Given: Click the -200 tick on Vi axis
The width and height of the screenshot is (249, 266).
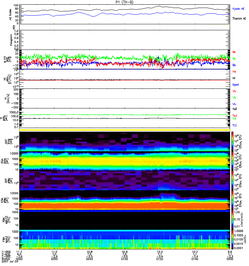Looking at the screenshot, I should tap(15, 107).
